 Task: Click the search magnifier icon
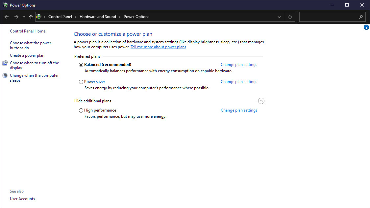click(x=361, y=17)
